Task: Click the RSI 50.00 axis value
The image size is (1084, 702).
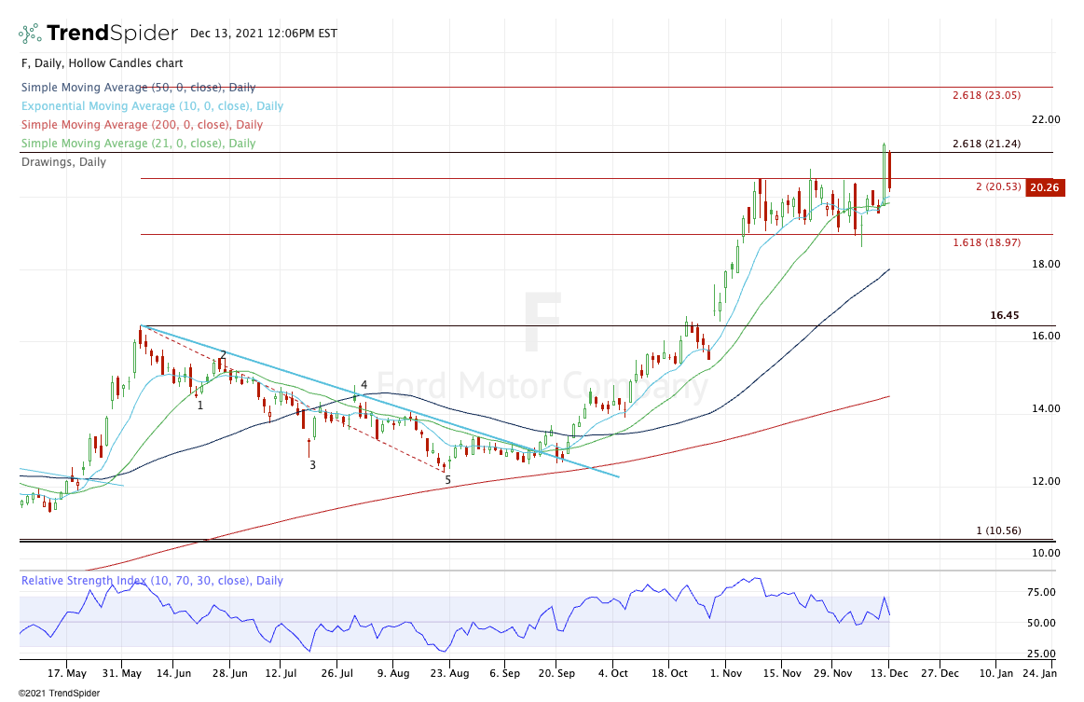Action: coord(1041,623)
